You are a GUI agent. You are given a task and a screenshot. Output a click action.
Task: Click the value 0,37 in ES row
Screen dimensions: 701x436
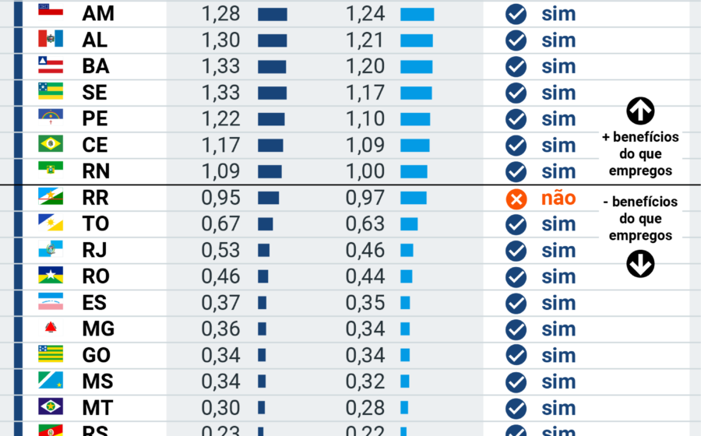coord(220,303)
